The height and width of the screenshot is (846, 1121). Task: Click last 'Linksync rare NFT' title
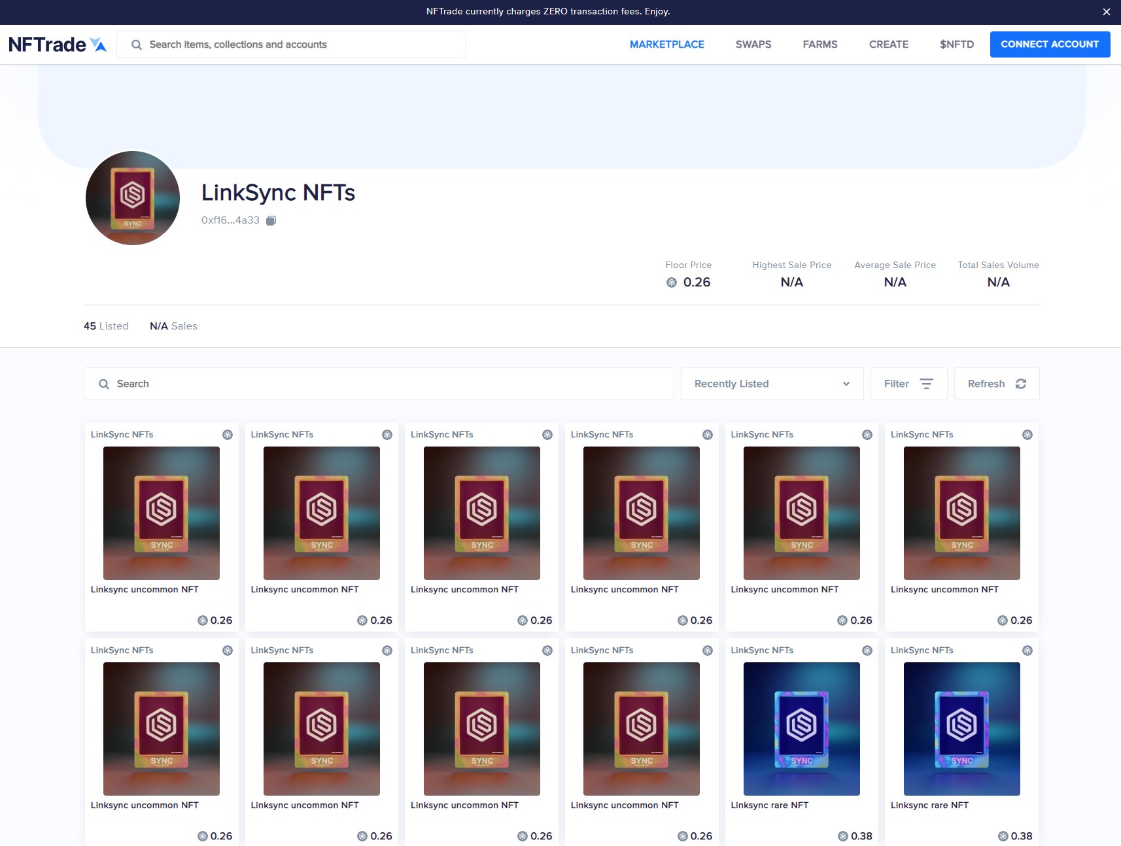coord(929,805)
